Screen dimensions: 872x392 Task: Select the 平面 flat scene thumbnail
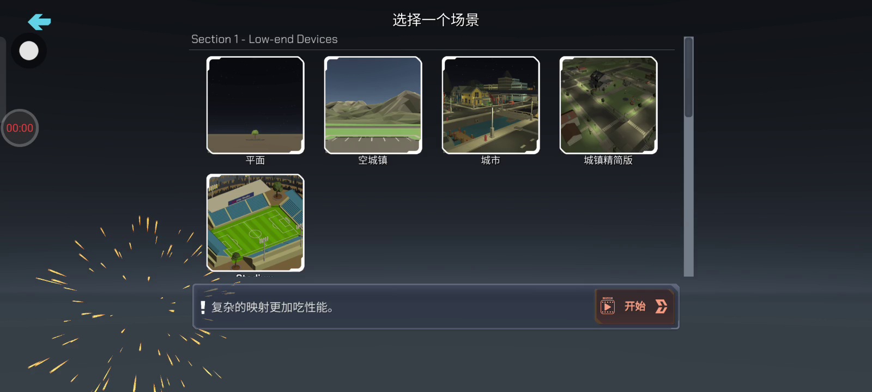tap(255, 105)
